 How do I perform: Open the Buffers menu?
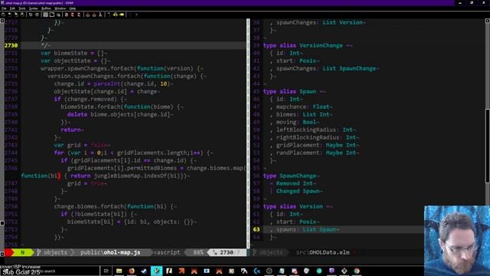tap(46, 8)
